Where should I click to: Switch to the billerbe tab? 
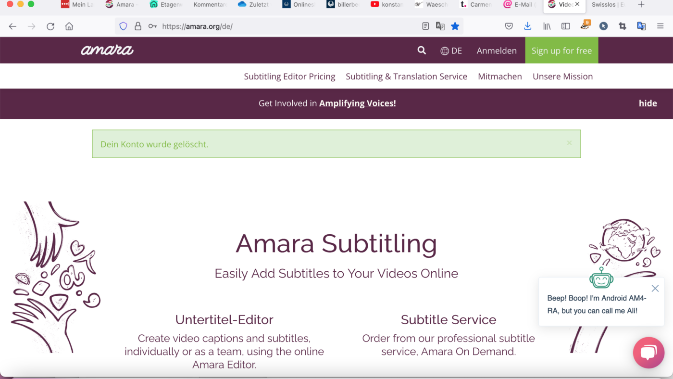342,4
